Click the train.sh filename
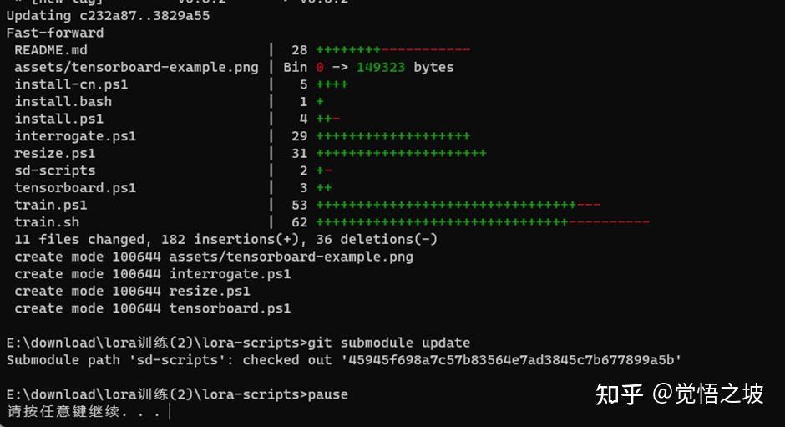The width and height of the screenshot is (785, 427). click(46, 222)
